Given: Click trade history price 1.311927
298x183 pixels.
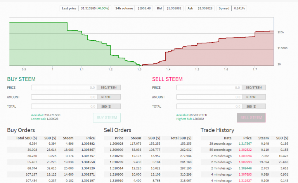Looking at the screenshot, I should pyautogui.click(x=245, y=181).
